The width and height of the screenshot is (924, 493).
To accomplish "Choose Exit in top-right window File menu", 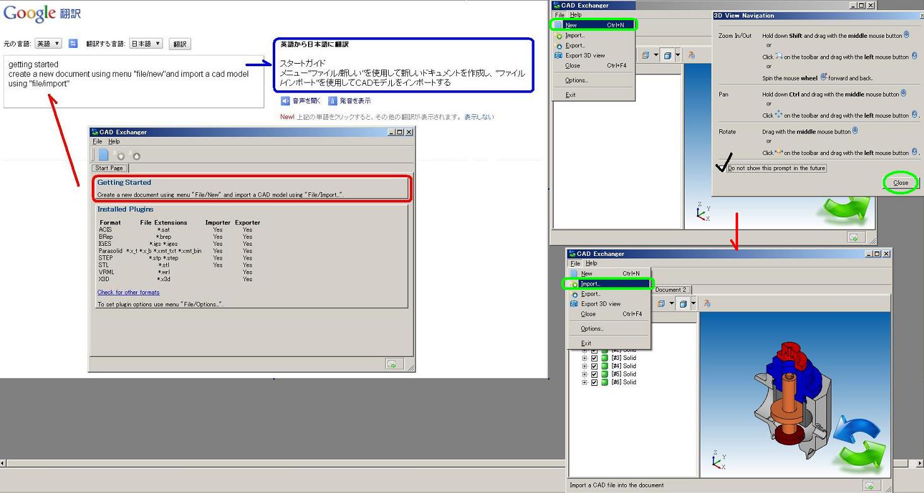I will click(x=594, y=95).
